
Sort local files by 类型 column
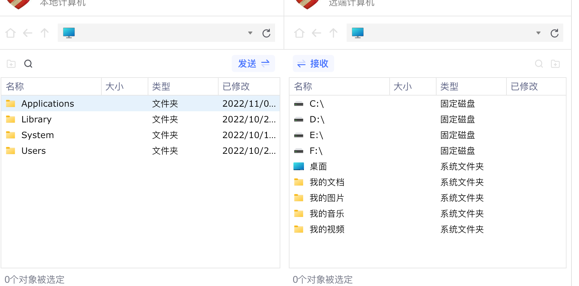click(183, 86)
